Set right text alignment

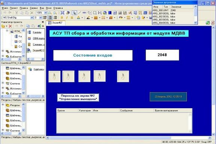point(55,18)
